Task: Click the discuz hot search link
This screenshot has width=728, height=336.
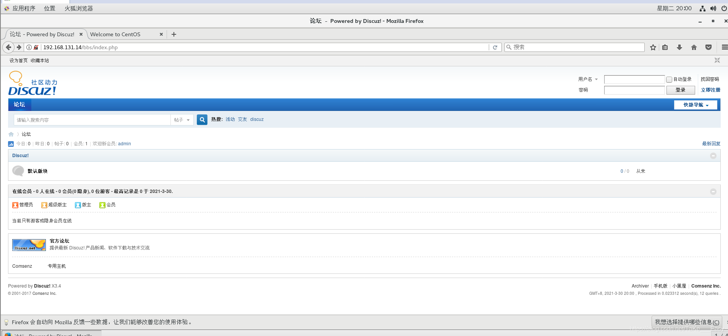Action: click(257, 119)
